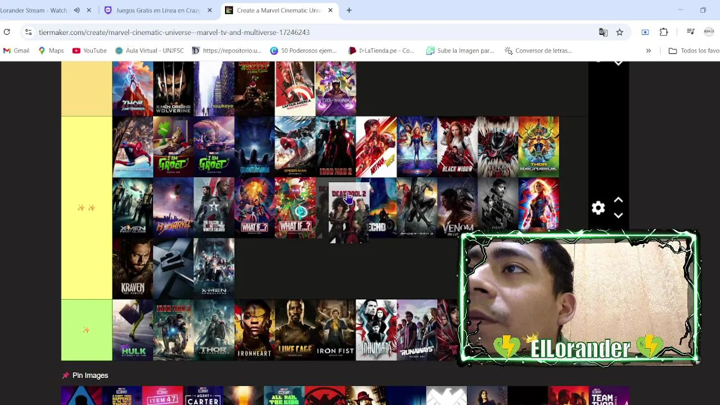The image size is (720, 405).
Task: Click the yellow two-star tier label
Action: [87, 208]
